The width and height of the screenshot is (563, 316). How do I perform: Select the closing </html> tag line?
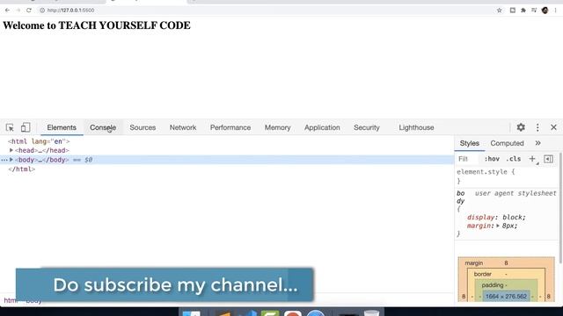[x=21, y=169]
